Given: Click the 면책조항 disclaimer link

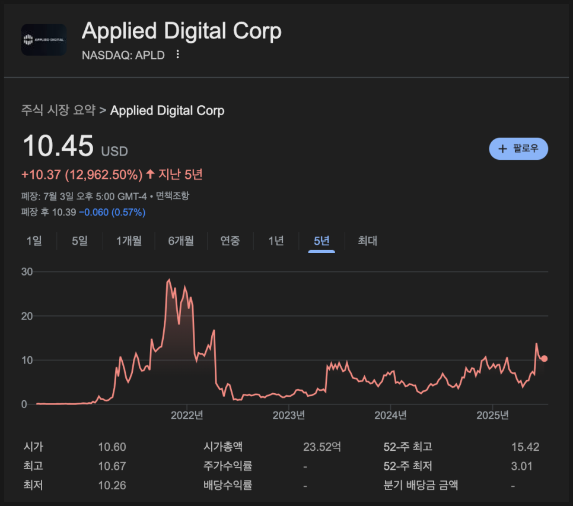Looking at the screenshot, I should (x=173, y=196).
